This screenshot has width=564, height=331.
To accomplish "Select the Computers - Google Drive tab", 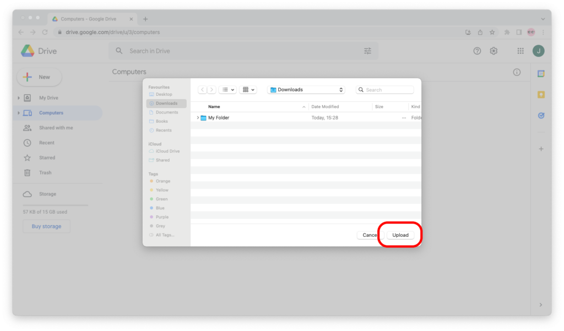I will coord(92,19).
